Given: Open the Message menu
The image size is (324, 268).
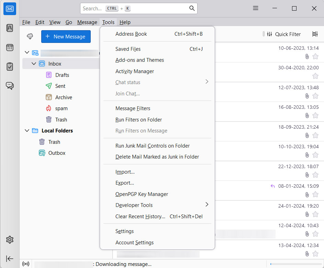Looking at the screenshot, I should tap(87, 22).
